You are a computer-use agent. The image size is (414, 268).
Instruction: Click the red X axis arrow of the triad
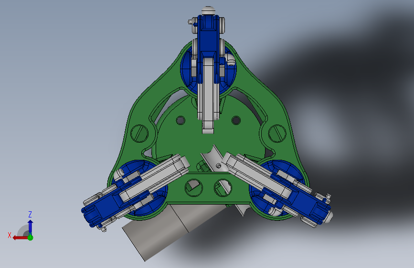pyautogui.click(x=20, y=238)
